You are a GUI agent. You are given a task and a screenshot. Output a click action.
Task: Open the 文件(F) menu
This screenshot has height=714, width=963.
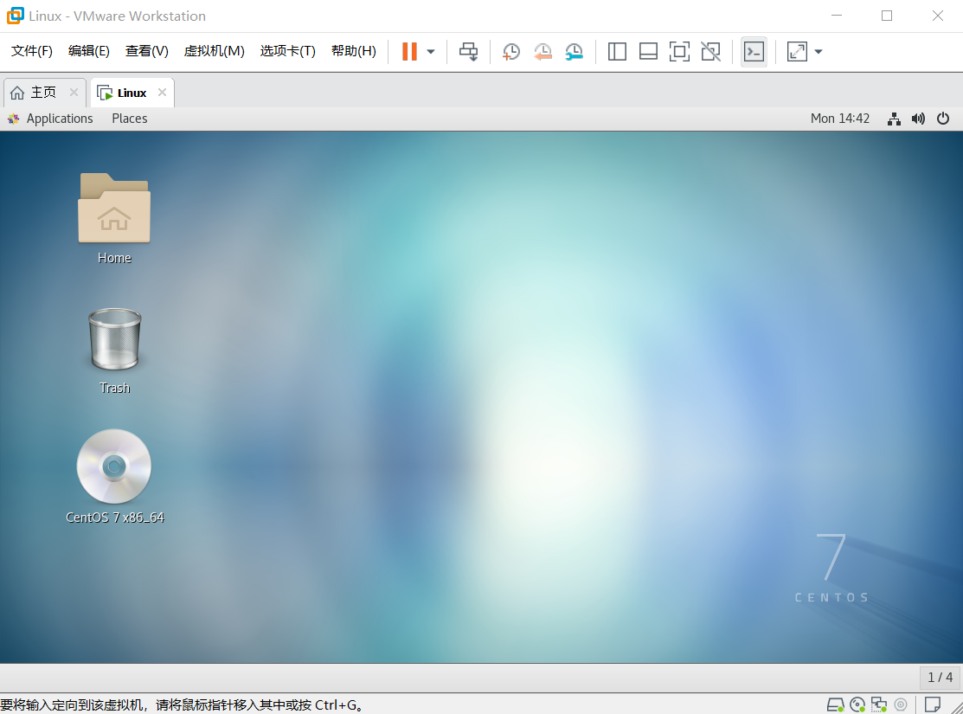tap(32, 51)
